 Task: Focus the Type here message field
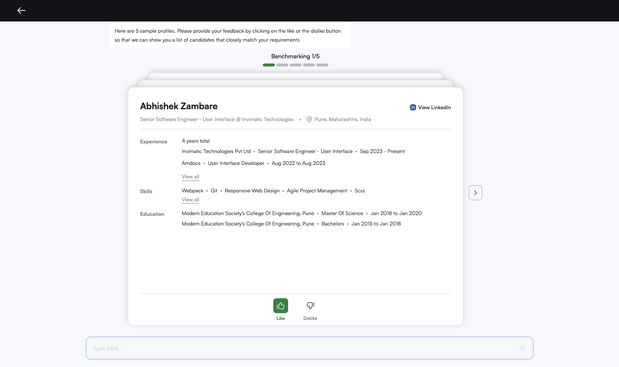[310, 348]
